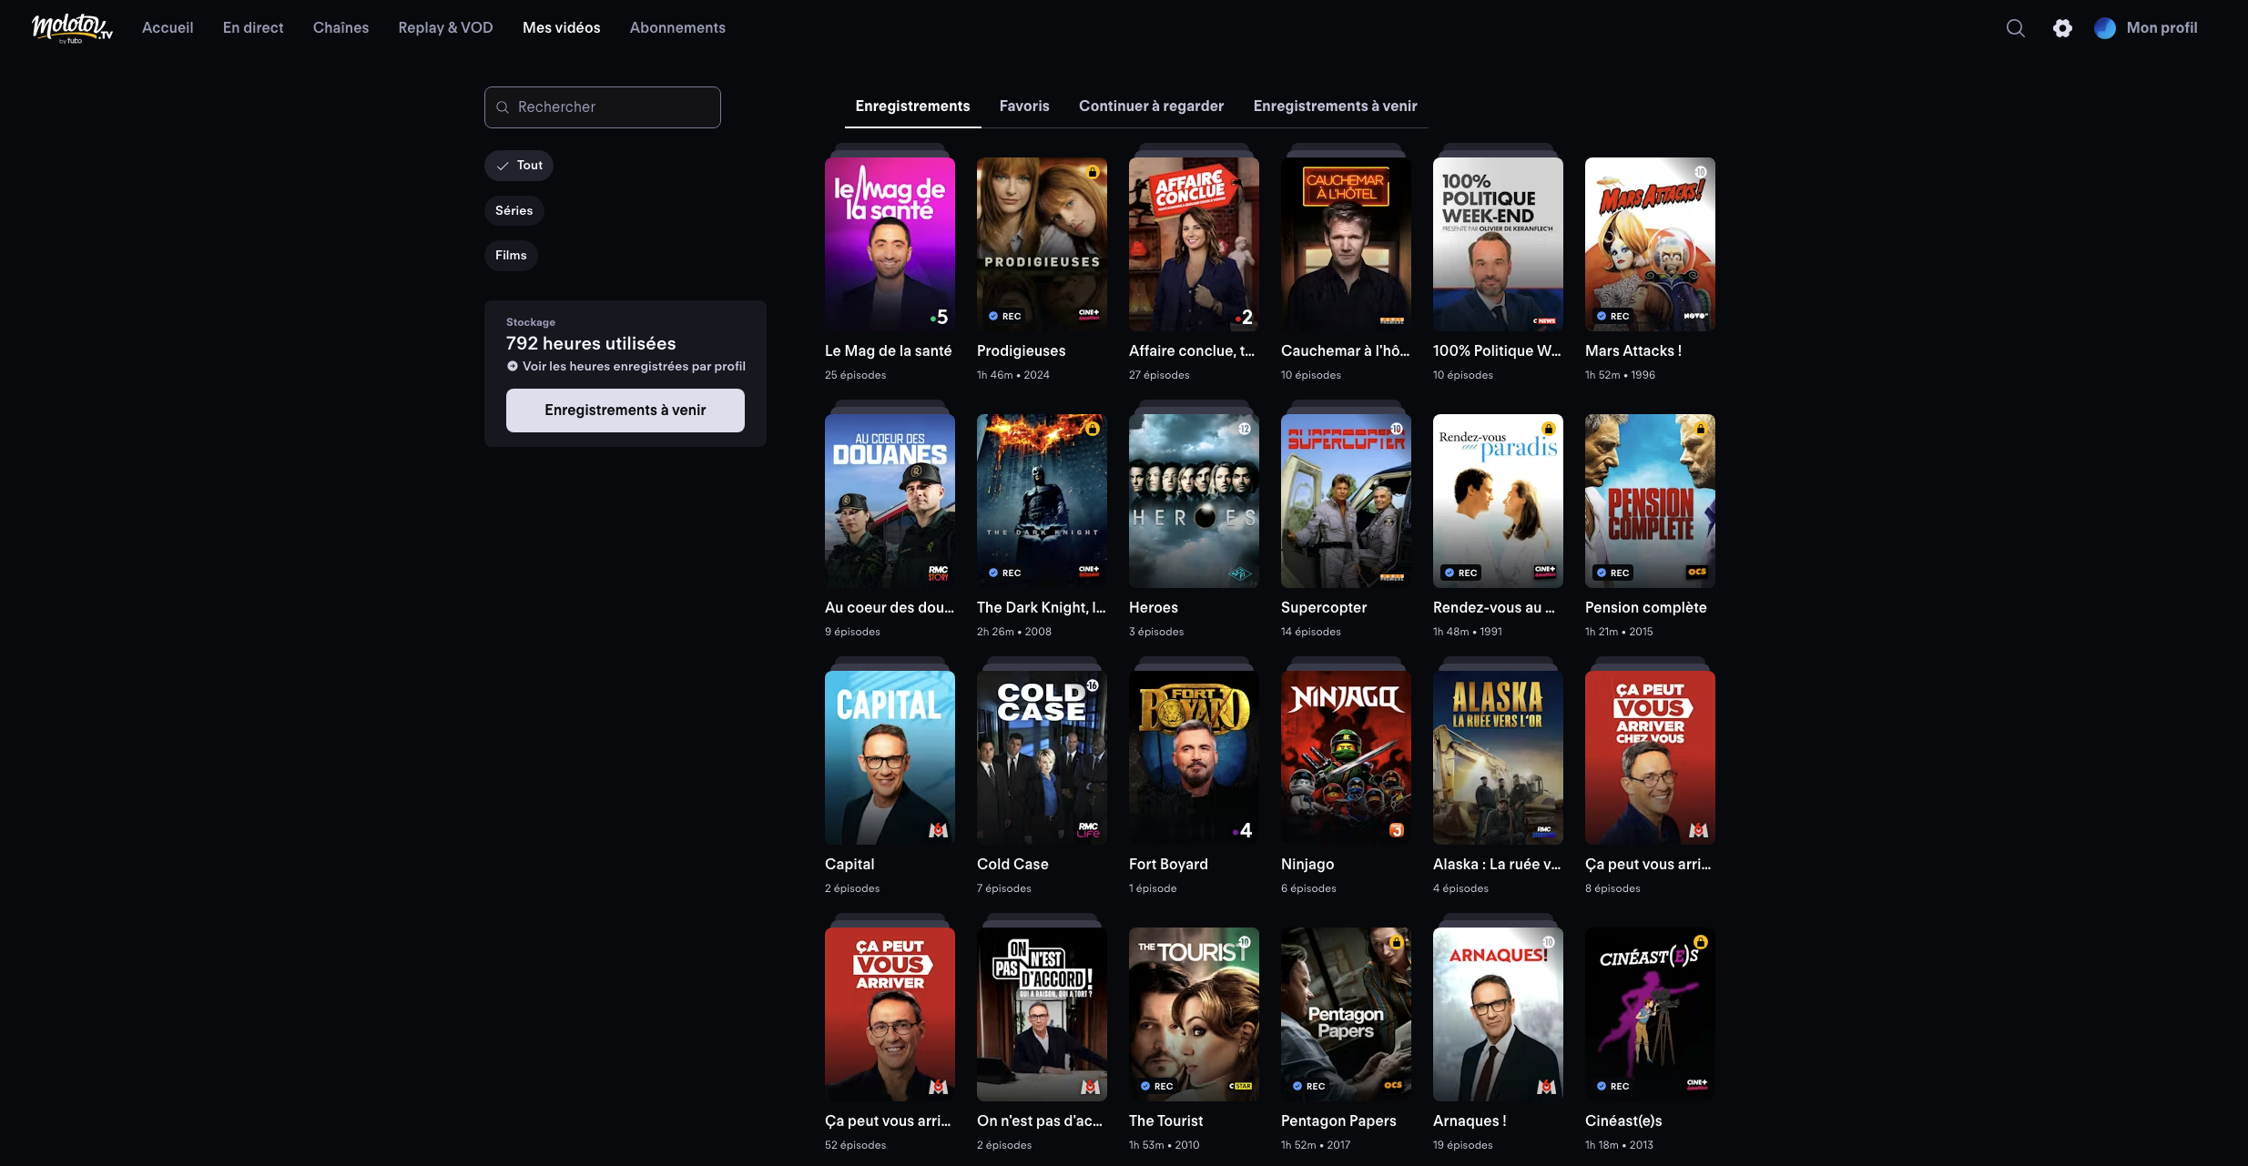
Task: Click the Mon profil avatar icon
Action: 2104,28
